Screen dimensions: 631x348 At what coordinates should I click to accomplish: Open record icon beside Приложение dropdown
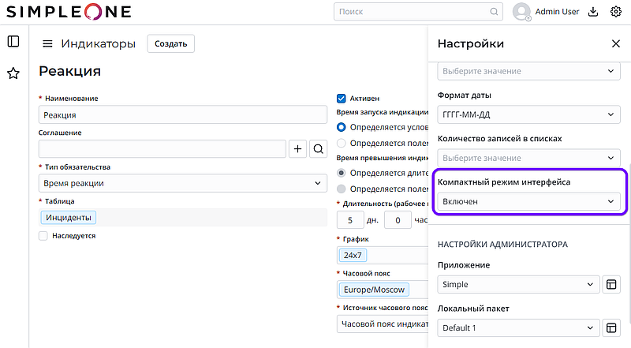610,284
